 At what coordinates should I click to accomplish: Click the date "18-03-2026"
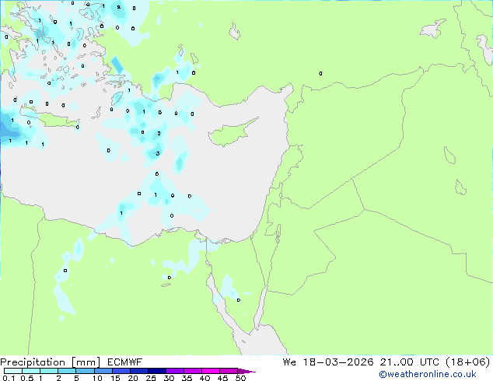coord(338,362)
